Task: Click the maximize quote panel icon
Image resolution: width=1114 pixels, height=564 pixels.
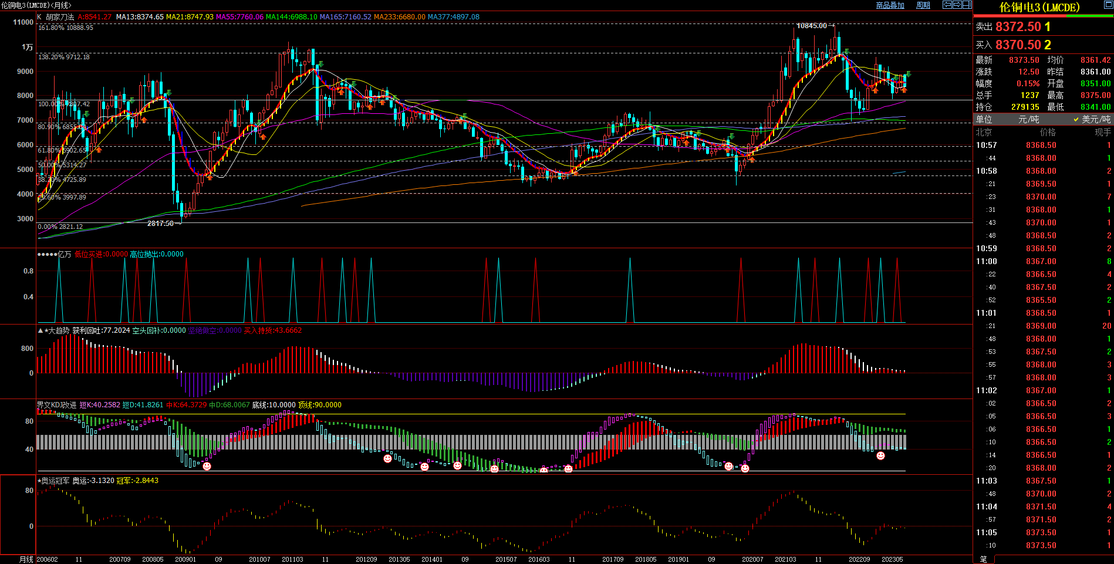Action: click(x=1108, y=5)
